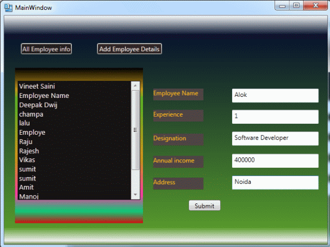Image resolution: width=330 pixels, height=247 pixels.
Task: Open Add Employee Details form
Action: pyautogui.click(x=129, y=49)
